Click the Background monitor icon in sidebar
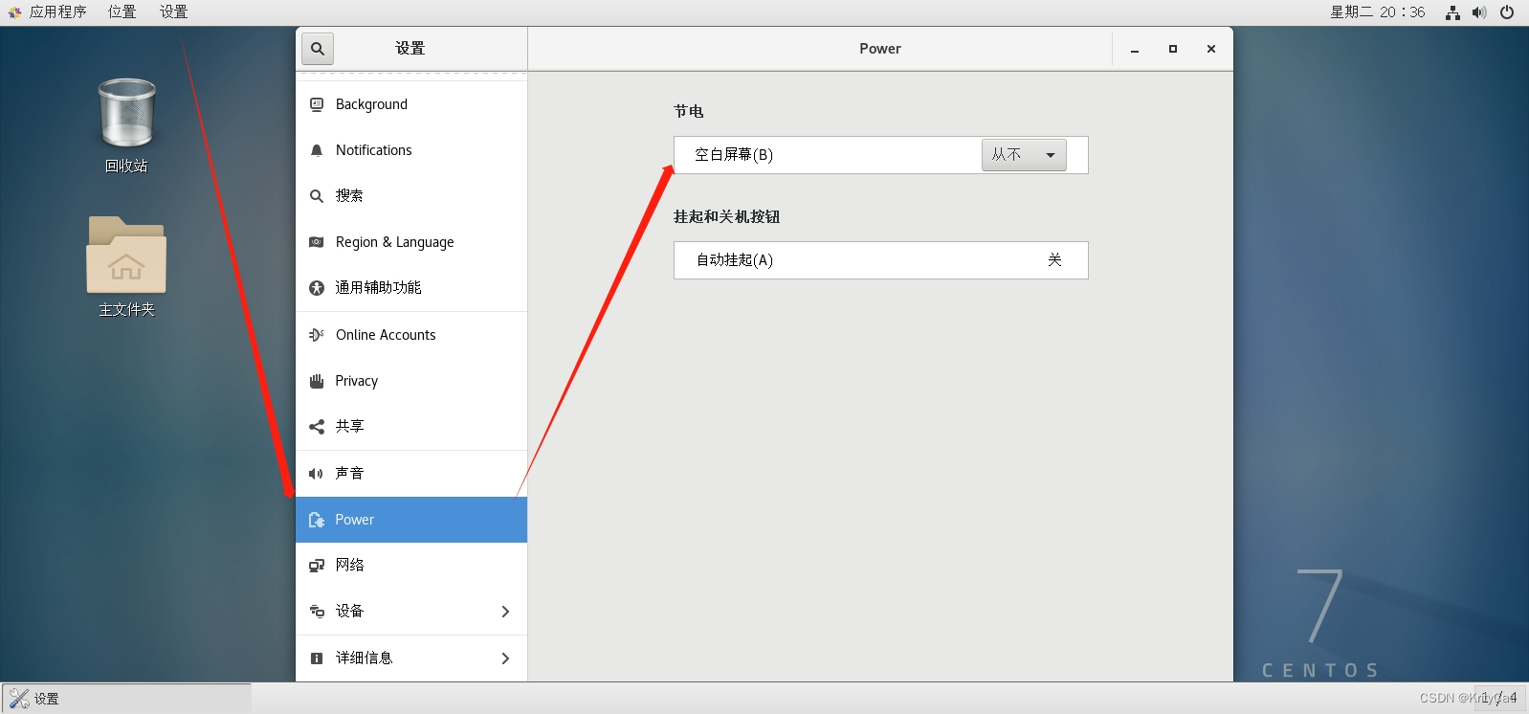1529x714 pixels. 317,104
